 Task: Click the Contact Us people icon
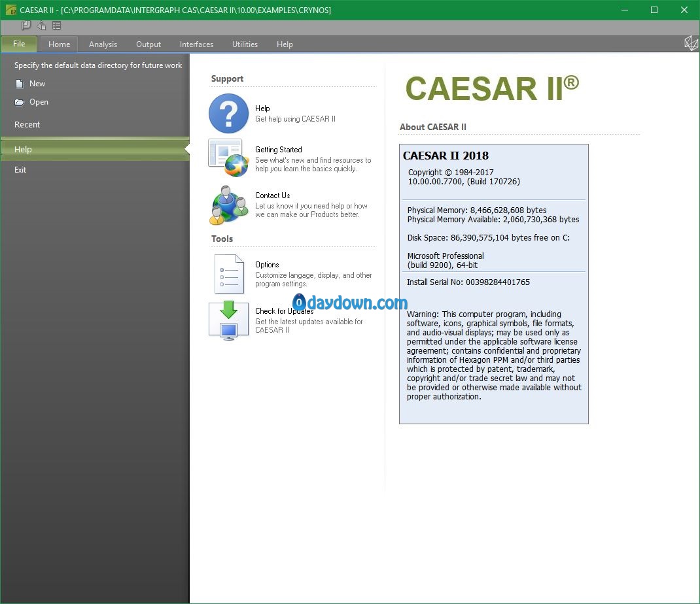tap(228, 205)
